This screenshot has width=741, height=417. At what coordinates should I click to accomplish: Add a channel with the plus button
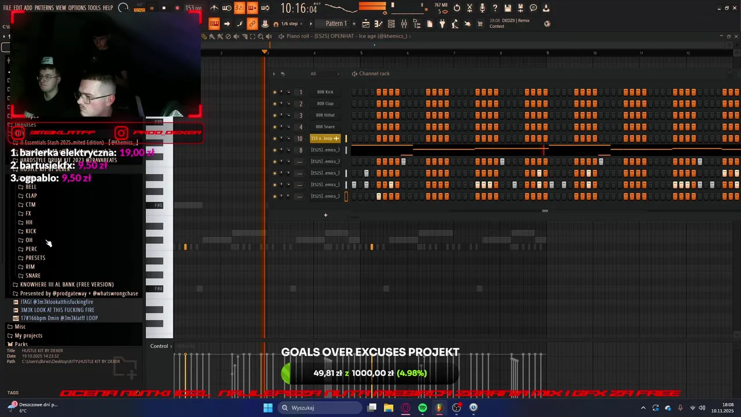[x=325, y=215]
